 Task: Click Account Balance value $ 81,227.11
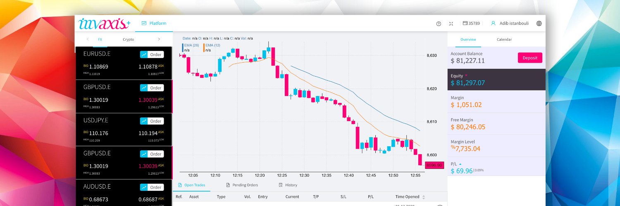pyautogui.click(x=467, y=61)
